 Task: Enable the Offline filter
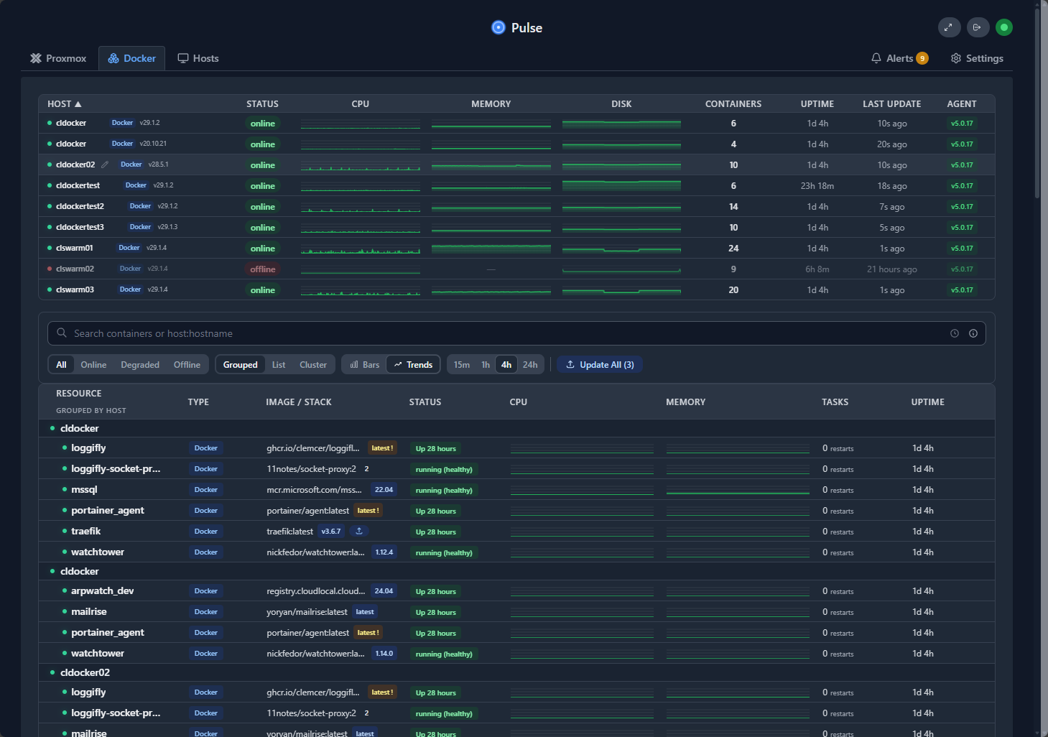(x=187, y=364)
